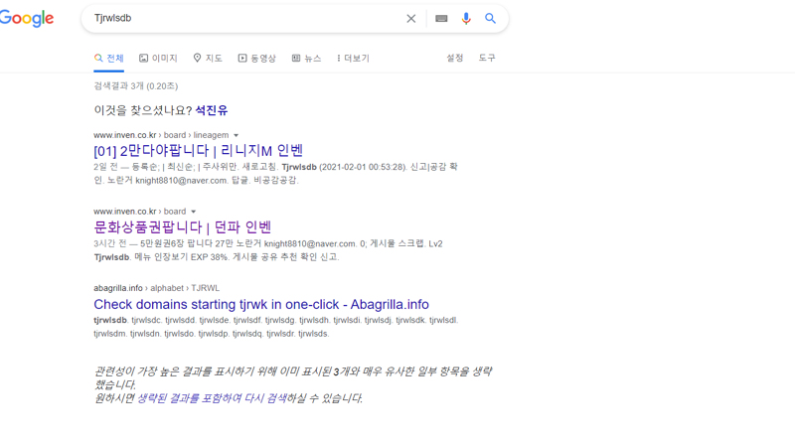795x444 pixels.
Task: Switch to the 이미지 (Images) tab
Action: (x=158, y=59)
